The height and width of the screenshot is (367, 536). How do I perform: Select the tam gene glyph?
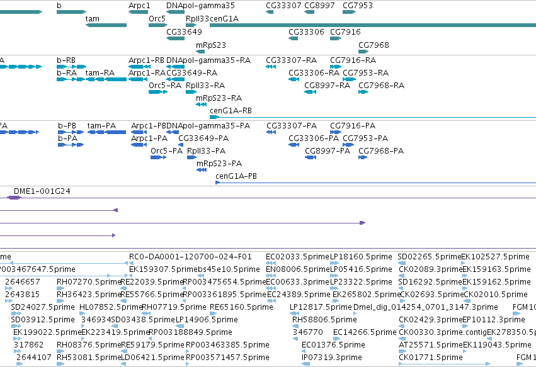(106, 25)
